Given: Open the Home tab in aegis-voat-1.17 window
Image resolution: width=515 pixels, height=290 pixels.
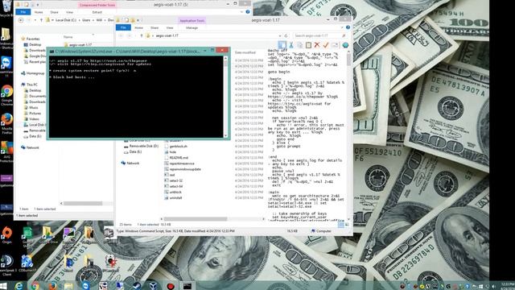Looking at the screenshot, I should 138,28.
